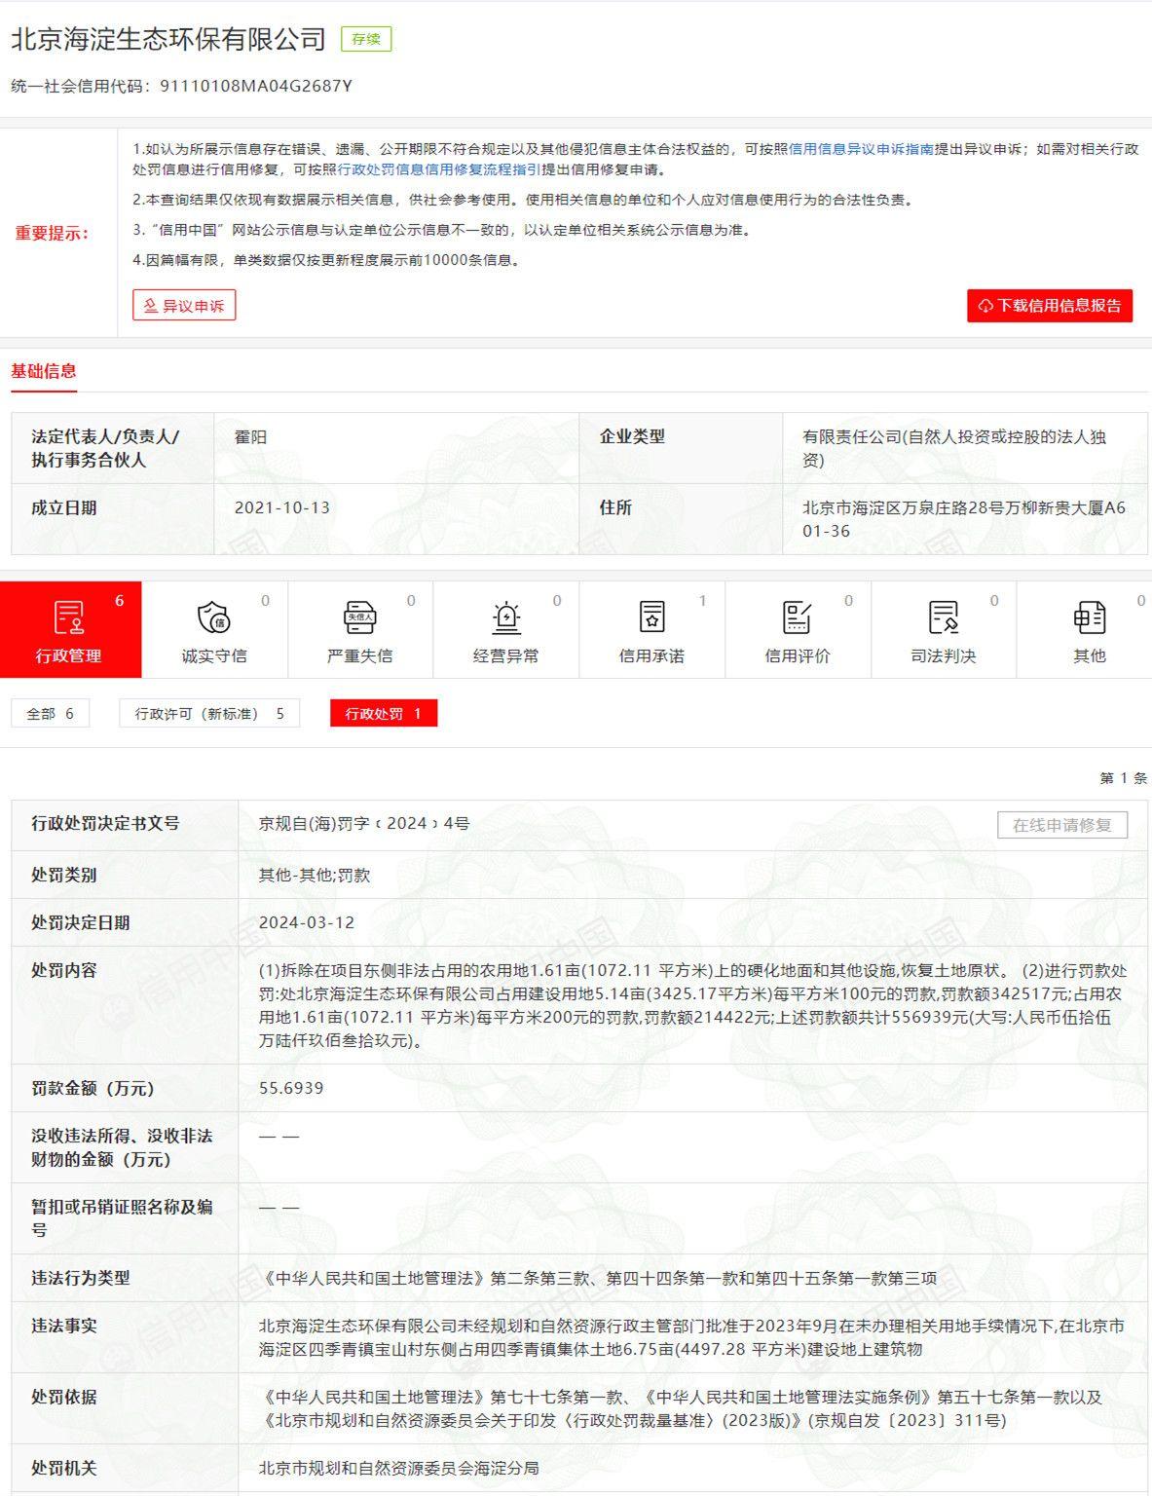Click the 住所 field label
This screenshot has height=1496, width=1152.
coord(616,508)
